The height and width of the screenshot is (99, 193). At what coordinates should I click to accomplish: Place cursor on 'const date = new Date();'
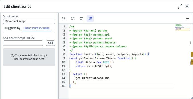[x=95, y=62]
